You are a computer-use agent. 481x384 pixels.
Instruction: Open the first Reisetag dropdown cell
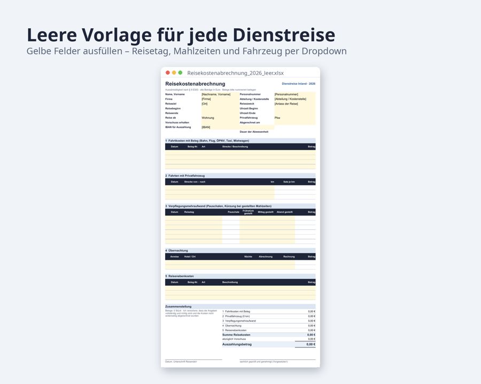pos(203,218)
